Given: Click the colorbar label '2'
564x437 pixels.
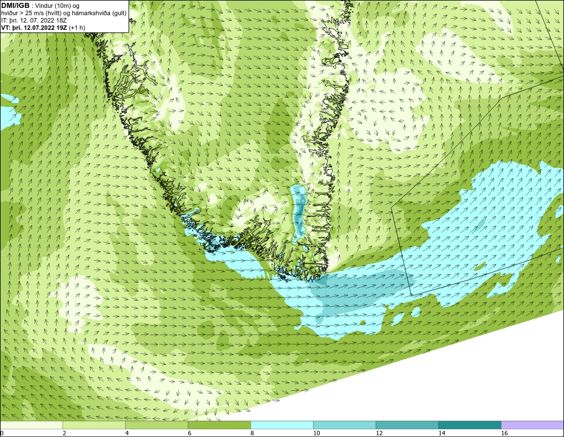Looking at the screenshot, I should [x=64, y=434].
